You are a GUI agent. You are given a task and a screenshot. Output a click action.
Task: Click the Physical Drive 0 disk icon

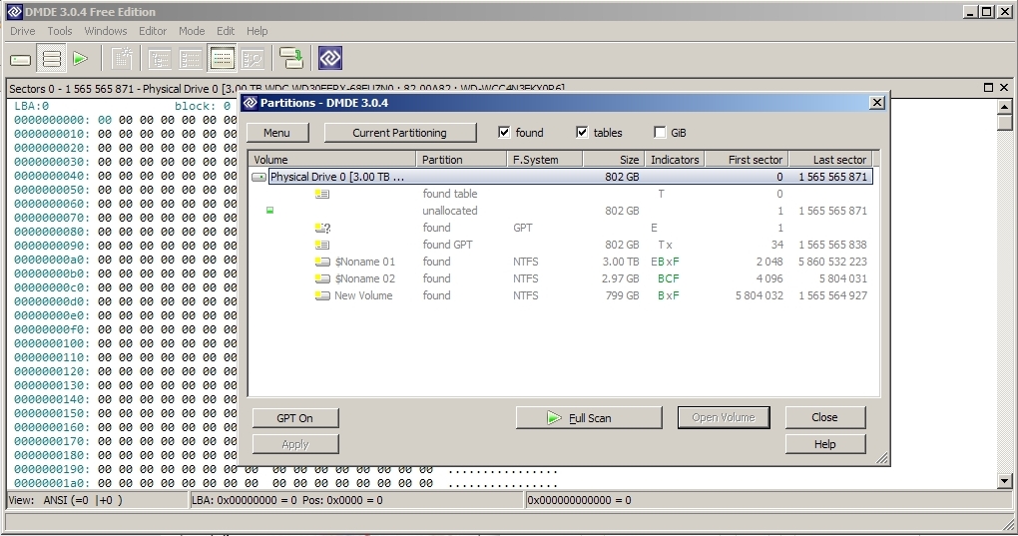[x=258, y=177]
